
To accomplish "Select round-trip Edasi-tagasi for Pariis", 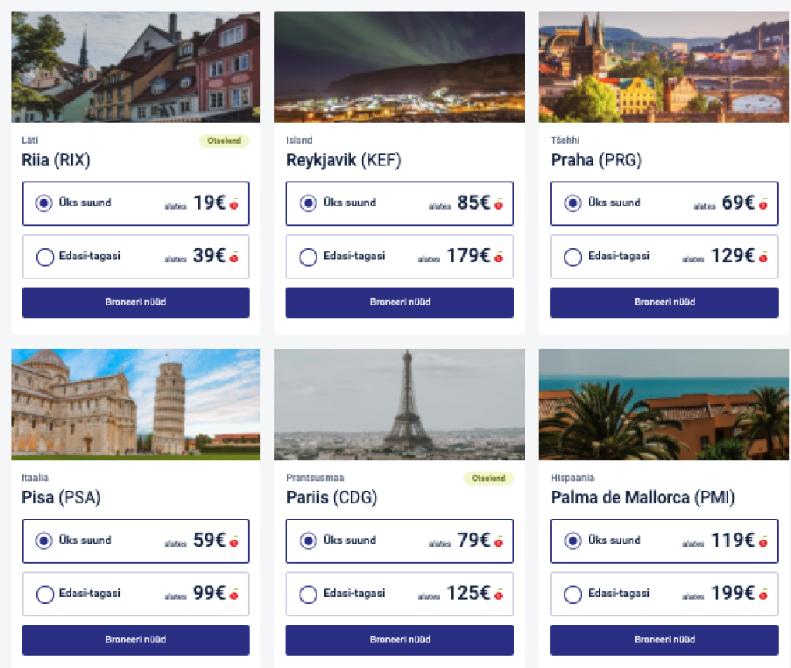I will coord(308,594).
